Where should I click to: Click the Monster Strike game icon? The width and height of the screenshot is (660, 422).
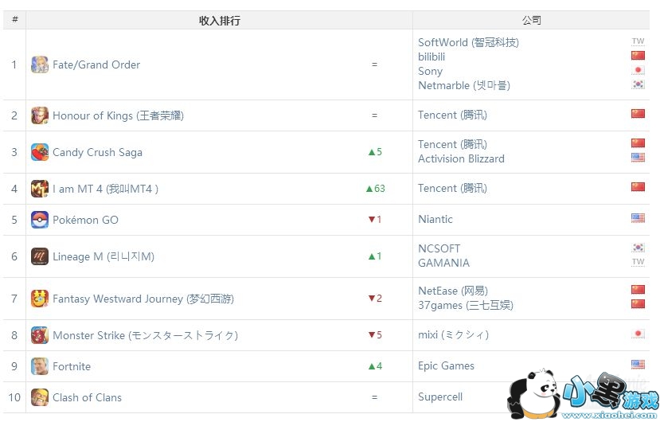tap(40, 335)
